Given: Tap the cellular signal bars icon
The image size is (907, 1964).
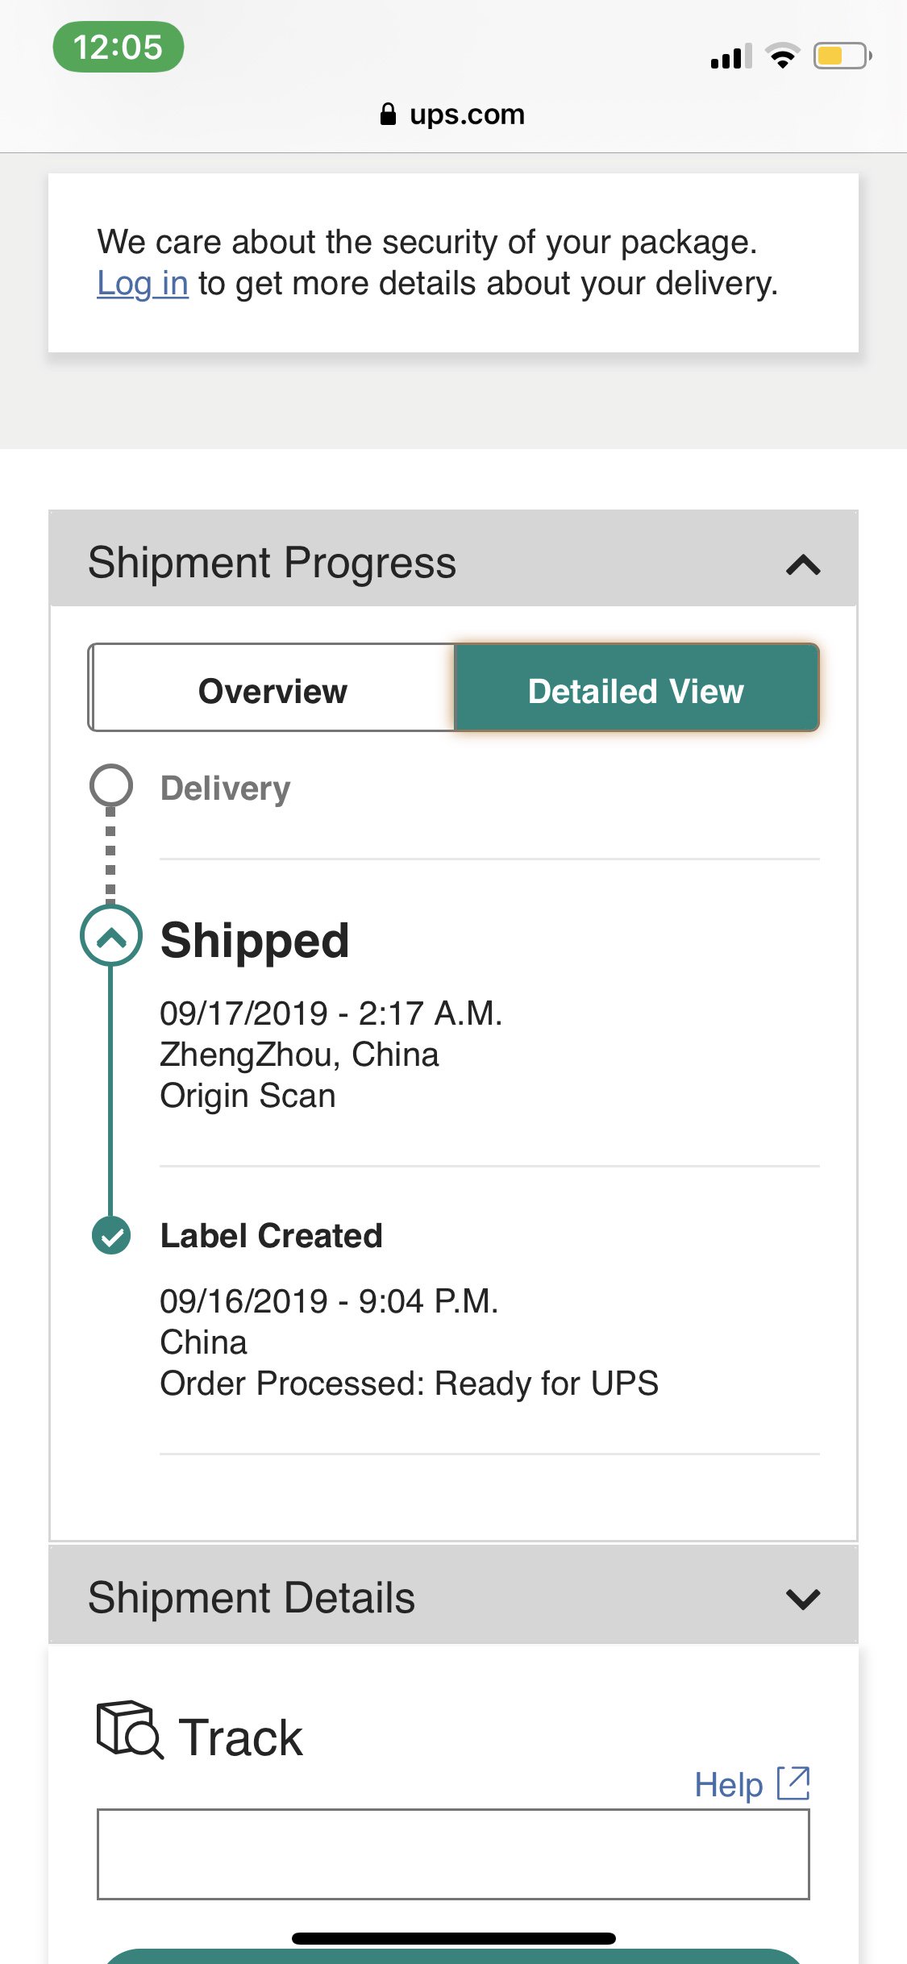Looking at the screenshot, I should pyautogui.click(x=730, y=56).
